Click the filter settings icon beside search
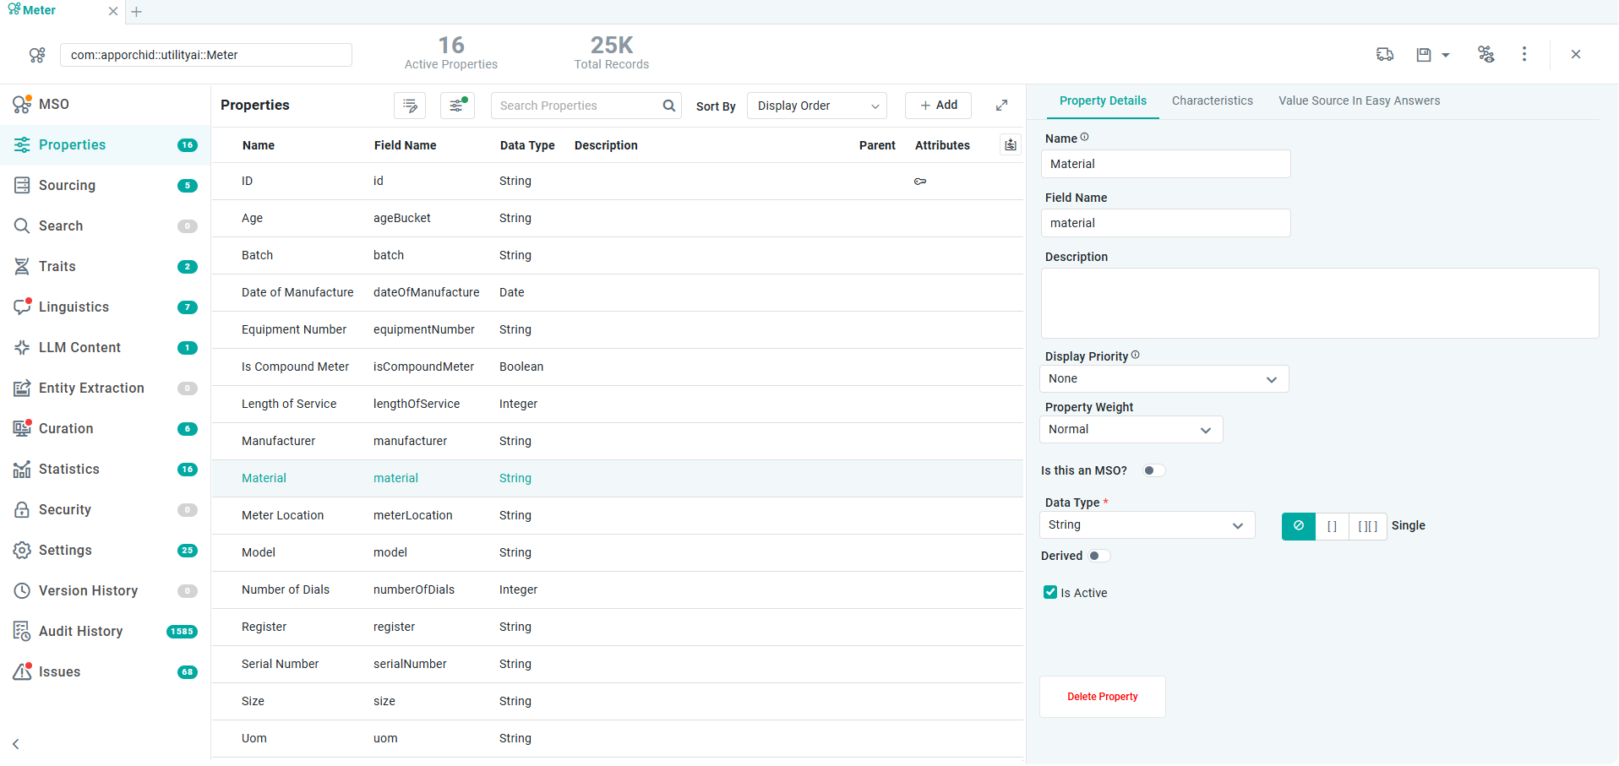Viewport: 1619px width, 766px height. click(457, 106)
